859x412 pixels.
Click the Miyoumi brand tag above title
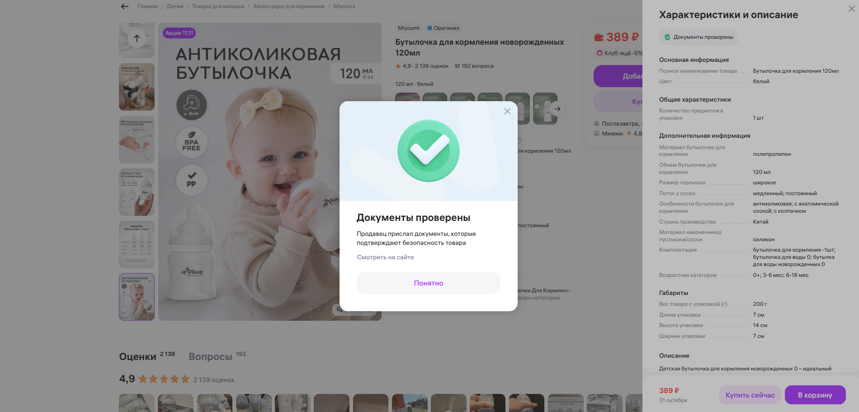click(408, 28)
